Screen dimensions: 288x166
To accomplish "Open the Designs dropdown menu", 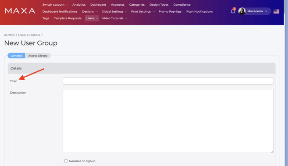I will pos(89,11).
